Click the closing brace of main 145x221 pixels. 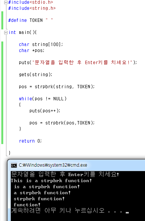[x=9, y=153]
